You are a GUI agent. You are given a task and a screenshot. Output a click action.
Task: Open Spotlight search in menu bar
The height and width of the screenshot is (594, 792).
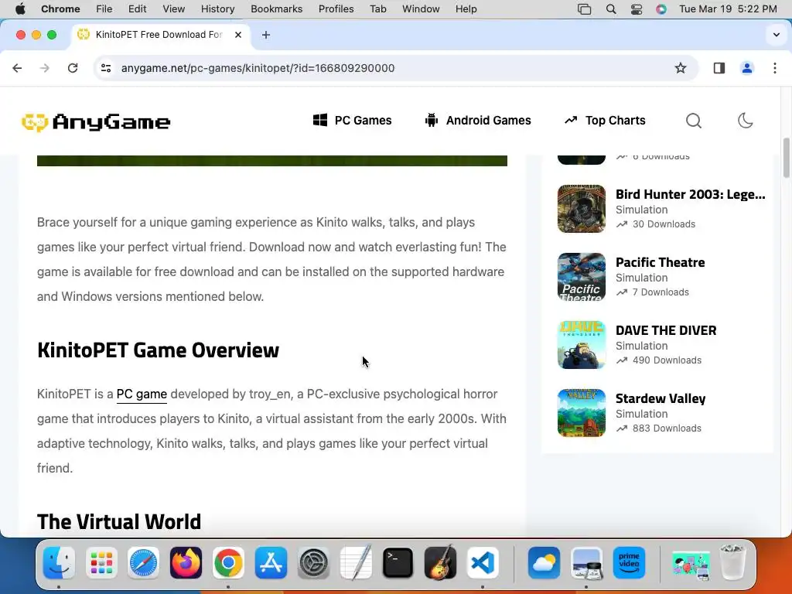click(611, 9)
